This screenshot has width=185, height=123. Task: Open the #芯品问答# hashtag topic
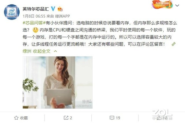pos(34,23)
